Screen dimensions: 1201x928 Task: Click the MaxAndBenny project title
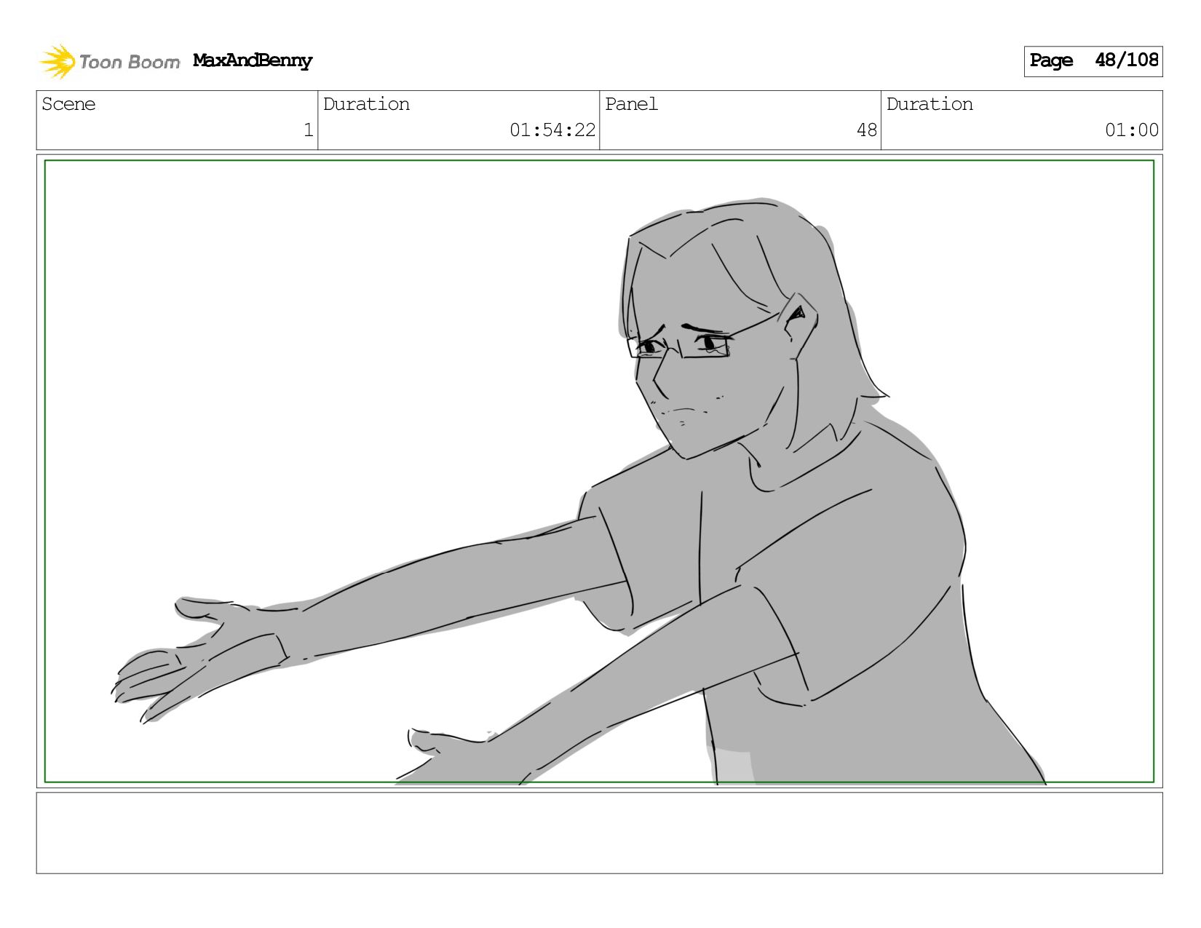253,61
